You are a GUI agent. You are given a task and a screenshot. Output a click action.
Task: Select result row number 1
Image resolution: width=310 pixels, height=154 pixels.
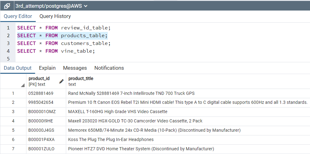(x=13, y=93)
